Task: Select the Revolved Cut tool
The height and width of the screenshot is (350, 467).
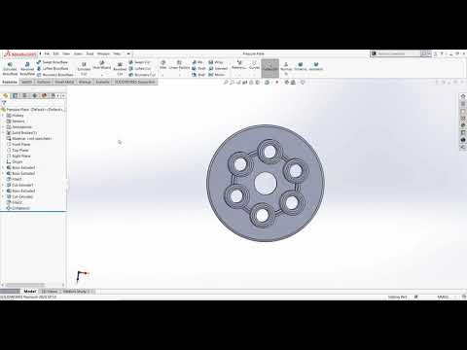Action: (x=120, y=69)
